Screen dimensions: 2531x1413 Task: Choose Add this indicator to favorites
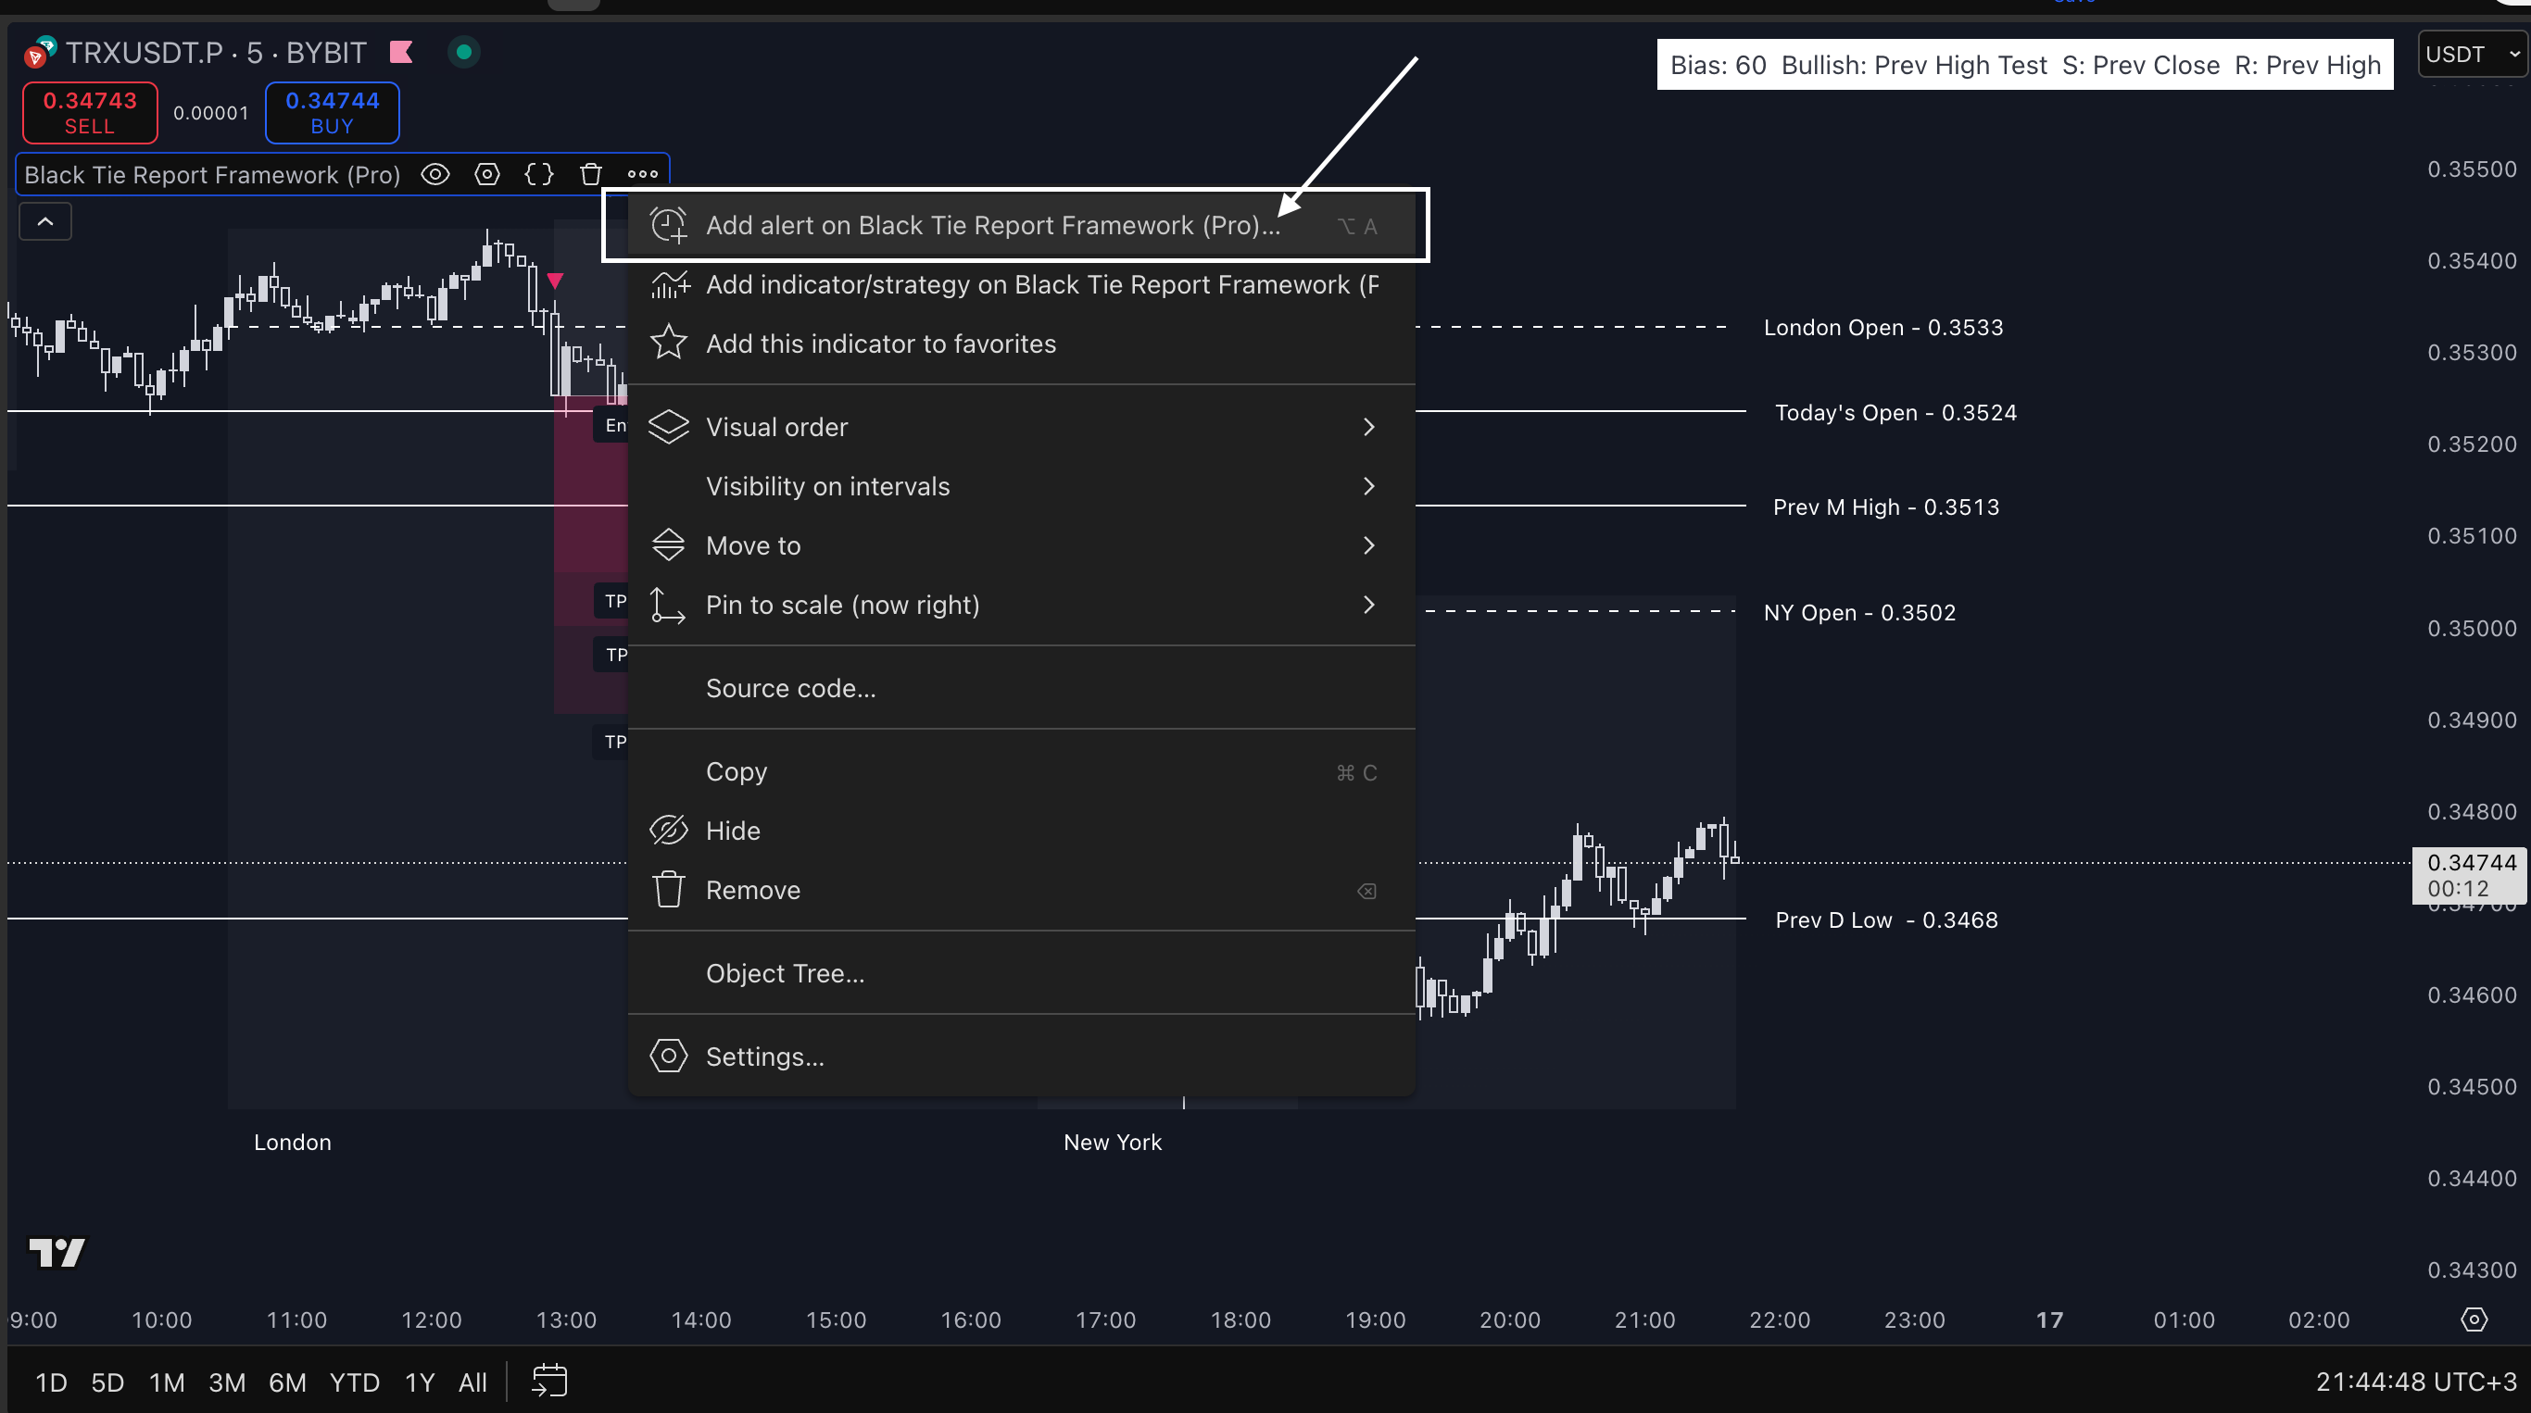click(x=880, y=344)
